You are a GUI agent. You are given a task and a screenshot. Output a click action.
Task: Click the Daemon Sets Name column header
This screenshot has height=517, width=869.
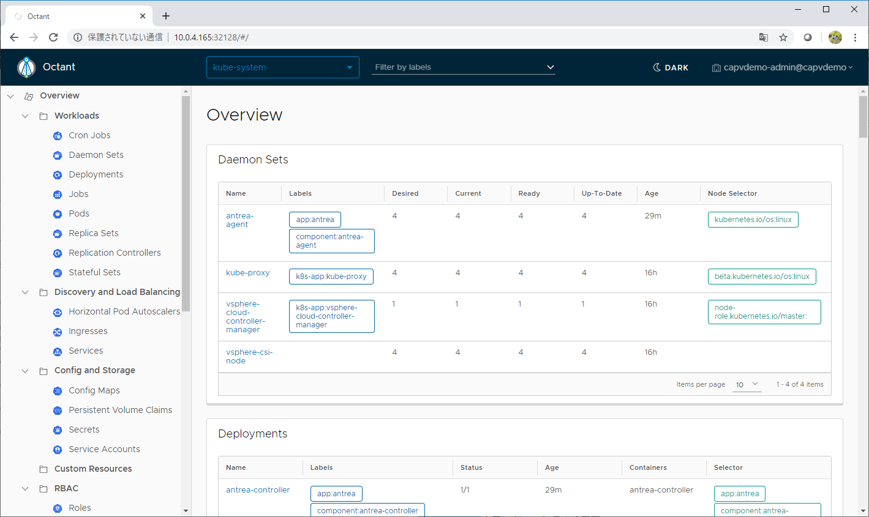236,193
